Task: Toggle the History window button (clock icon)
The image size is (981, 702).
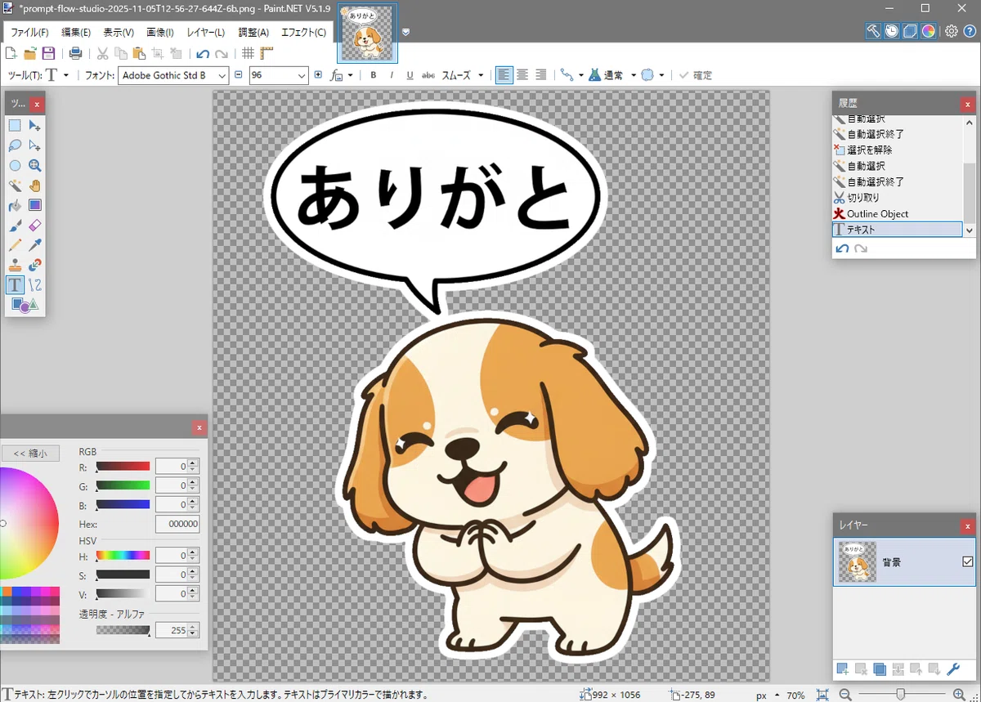Action: (x=891, y=31)
